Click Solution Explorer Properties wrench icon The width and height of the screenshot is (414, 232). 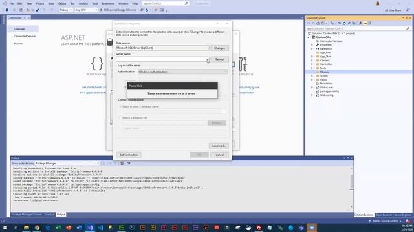[x=360, y=23]
